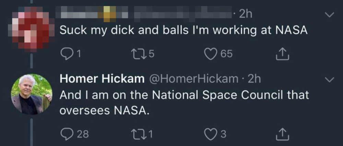Reply to the "working at NASA" tweet
Viewport: 343px width, 146px height.
click(x=66, y=54)
